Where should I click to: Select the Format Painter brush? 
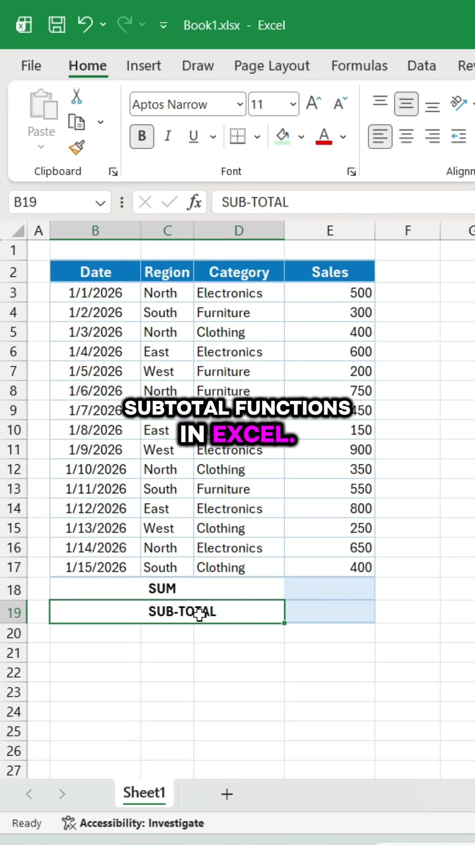tap(77, 147)
